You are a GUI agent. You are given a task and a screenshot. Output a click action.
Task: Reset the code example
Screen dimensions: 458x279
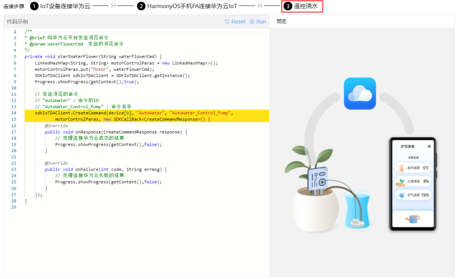click(235, 22)
